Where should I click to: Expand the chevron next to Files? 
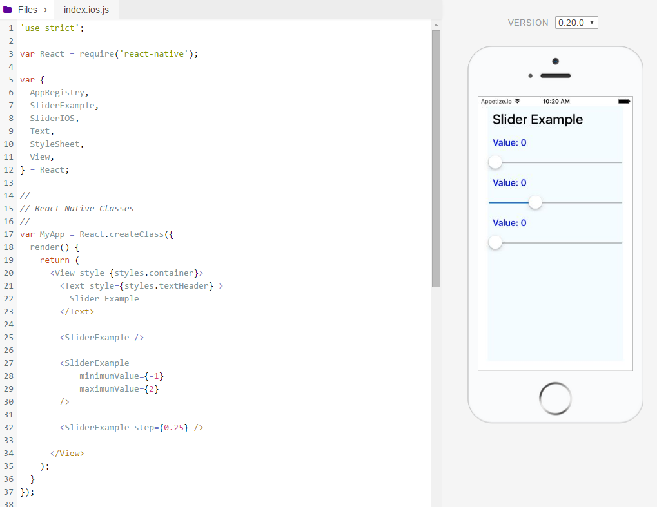coord(44,10)
